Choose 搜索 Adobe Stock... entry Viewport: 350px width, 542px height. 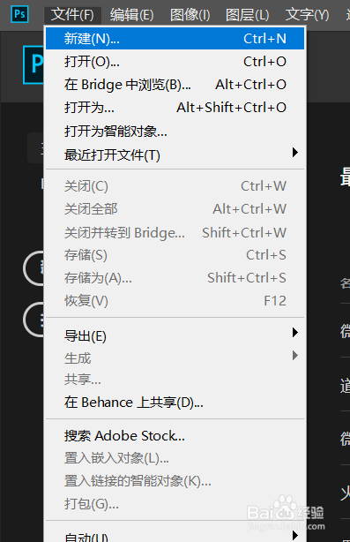(x=175, y=436)
